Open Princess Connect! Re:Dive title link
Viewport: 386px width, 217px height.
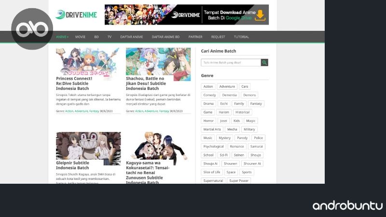(x=74, y=83)
